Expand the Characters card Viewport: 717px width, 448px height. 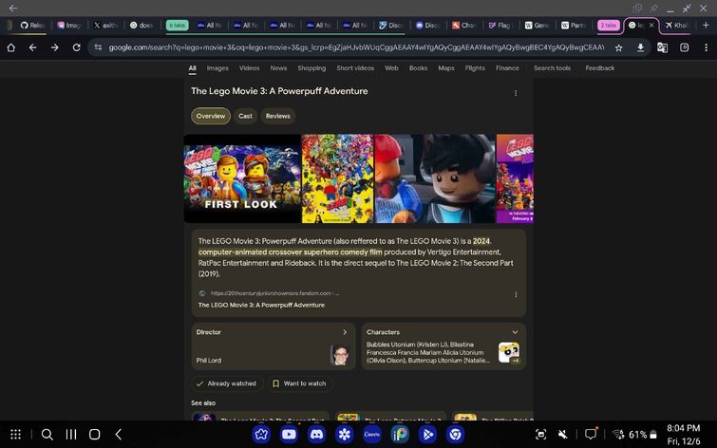(515, 332)
